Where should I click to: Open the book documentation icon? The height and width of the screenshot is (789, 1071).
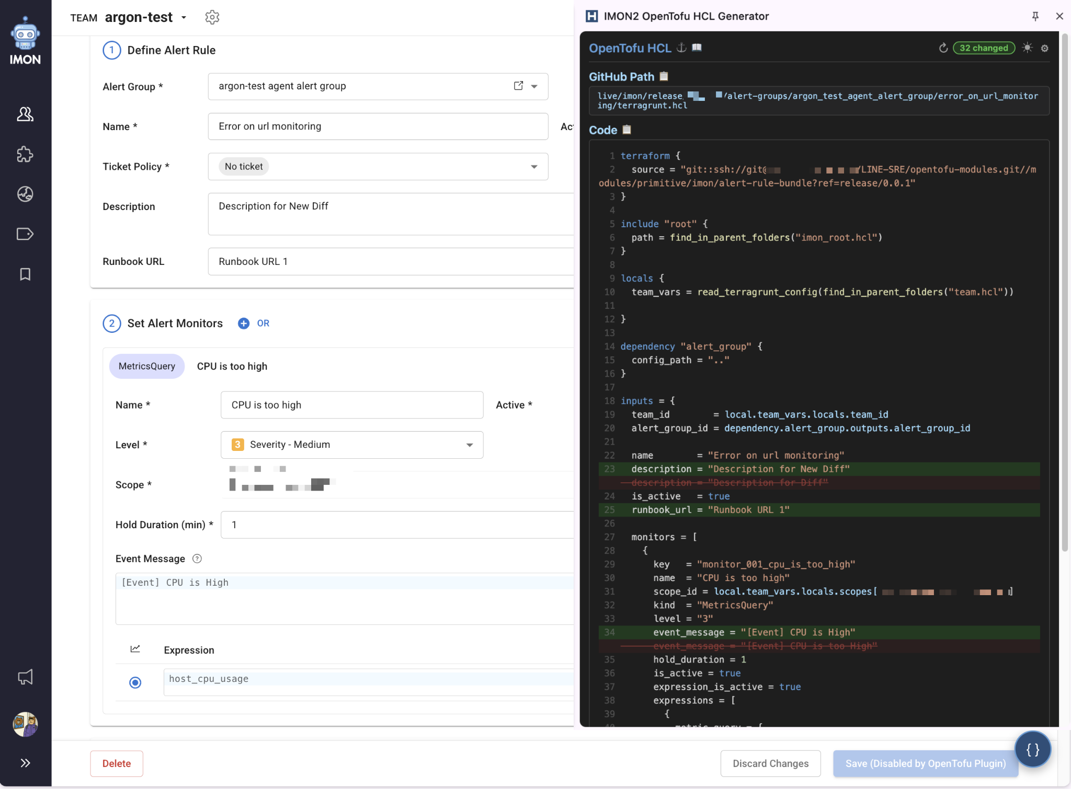click(x=697, y=48)
